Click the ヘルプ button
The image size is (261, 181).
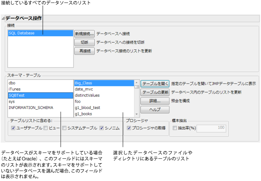pos(155,110)
